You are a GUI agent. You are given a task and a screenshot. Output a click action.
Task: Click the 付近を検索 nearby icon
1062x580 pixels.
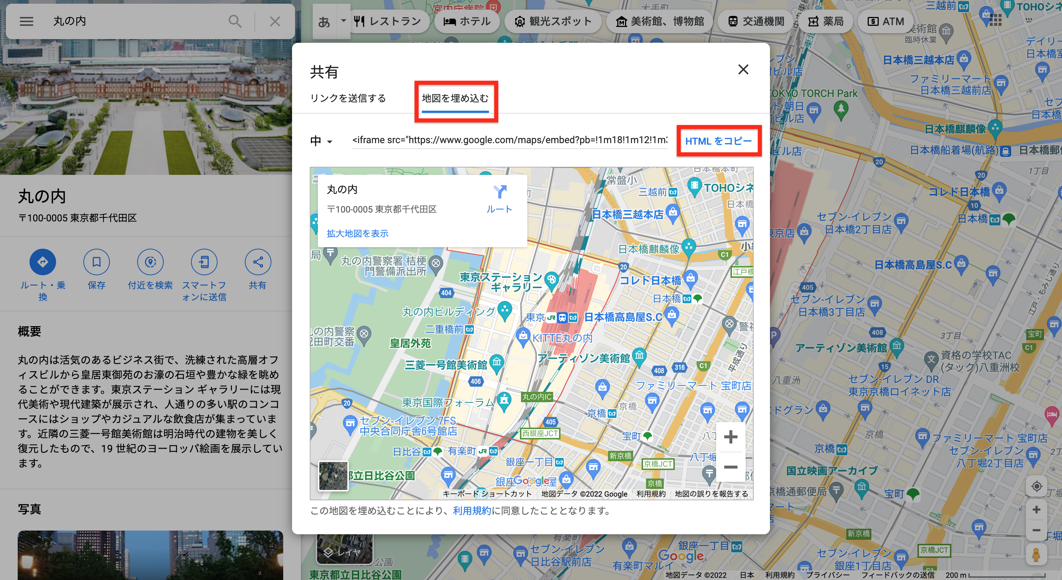(150, 262)
